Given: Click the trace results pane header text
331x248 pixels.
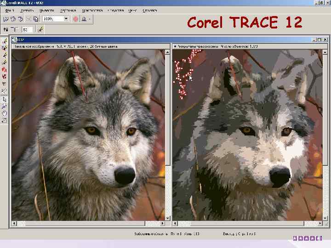Looking at the screenshot, I should pyautogui.click(x=217, y=46).
